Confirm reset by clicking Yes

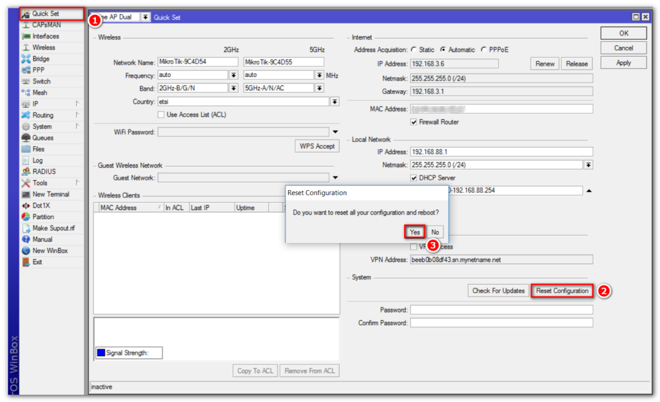415,232
